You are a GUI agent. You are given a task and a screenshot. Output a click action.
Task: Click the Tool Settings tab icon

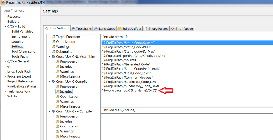coord(47,28)
